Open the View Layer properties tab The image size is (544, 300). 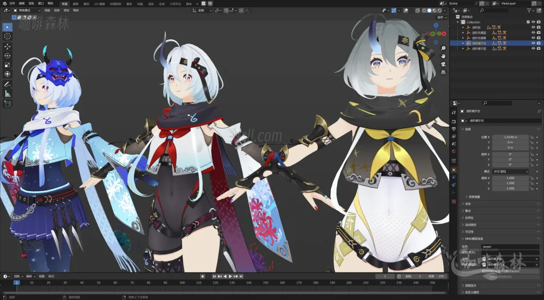tap(454, 136)
